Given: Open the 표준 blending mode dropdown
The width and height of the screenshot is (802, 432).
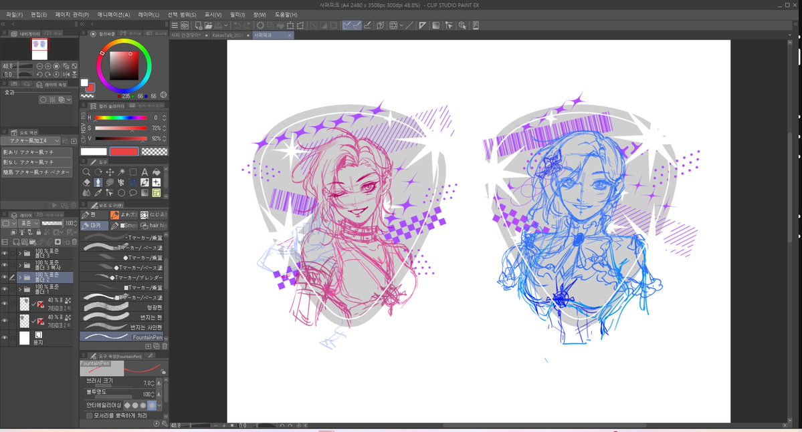Looking at the screenshot, I should [29, 223].
